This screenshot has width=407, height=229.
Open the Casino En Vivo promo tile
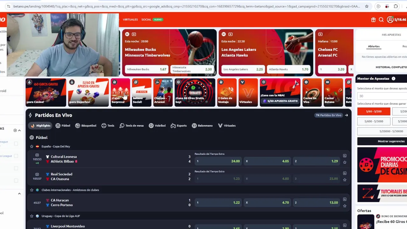(x=312, y=93)
